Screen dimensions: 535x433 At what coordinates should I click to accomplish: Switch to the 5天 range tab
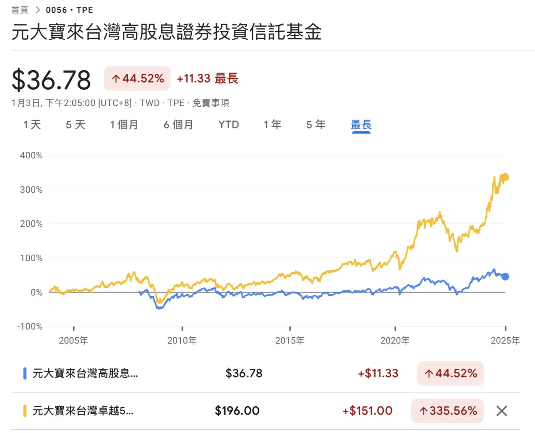pos(76,125)
